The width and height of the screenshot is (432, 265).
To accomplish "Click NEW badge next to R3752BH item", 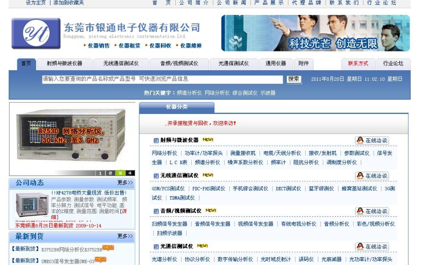I will 108,248.
